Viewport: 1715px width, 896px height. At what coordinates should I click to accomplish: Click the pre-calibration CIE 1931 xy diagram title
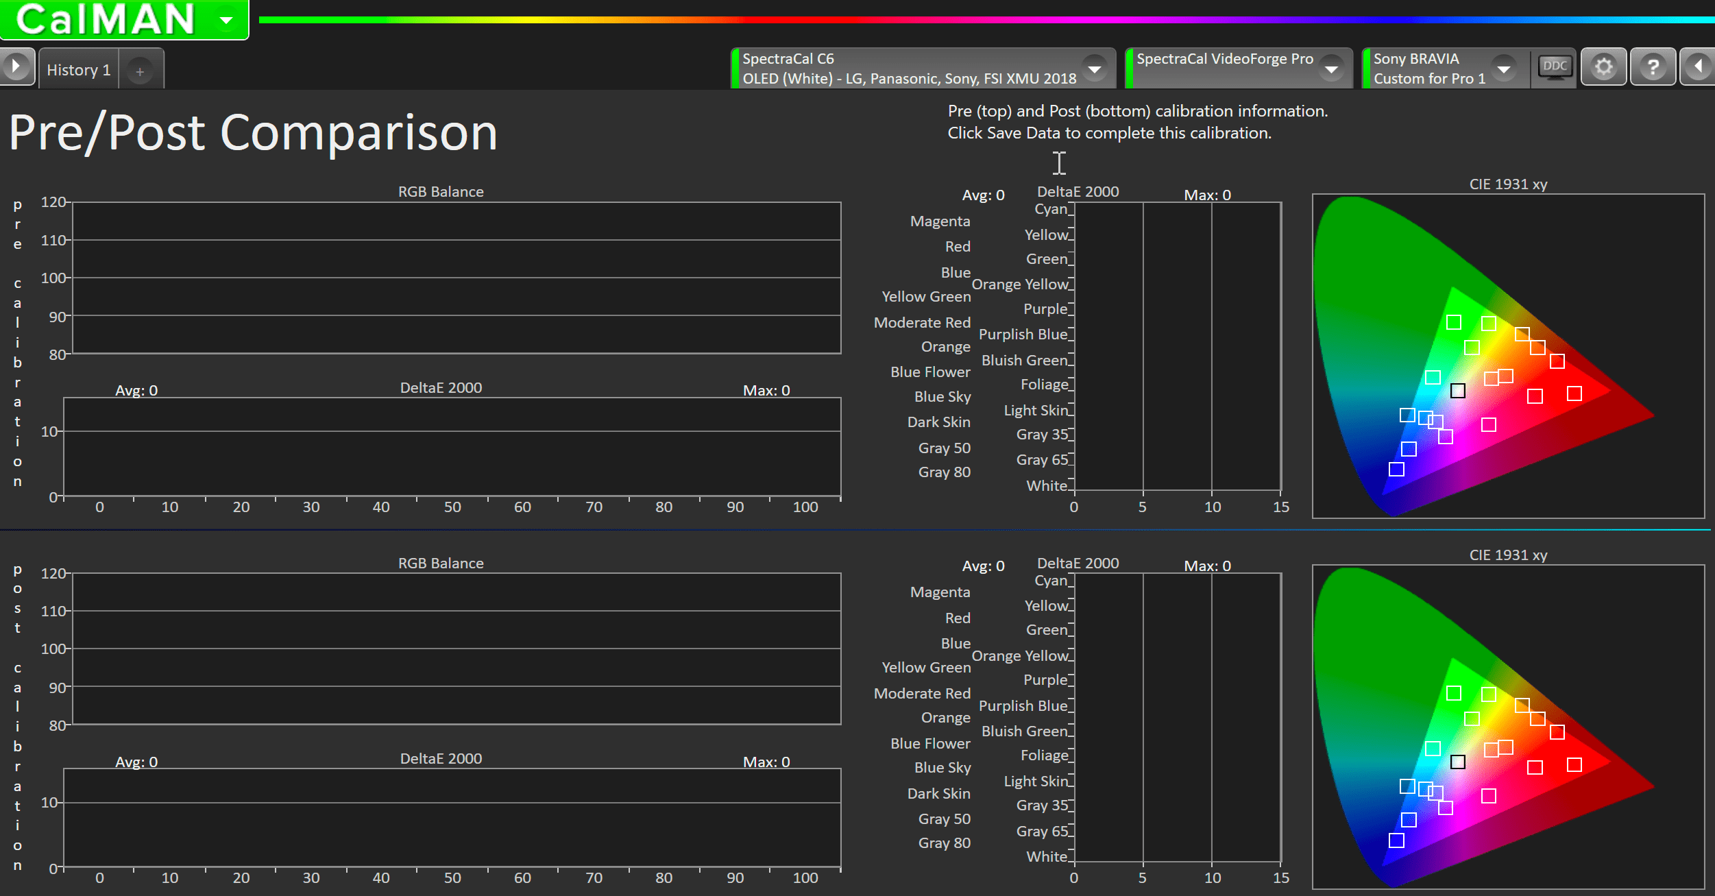(1508, 184)
